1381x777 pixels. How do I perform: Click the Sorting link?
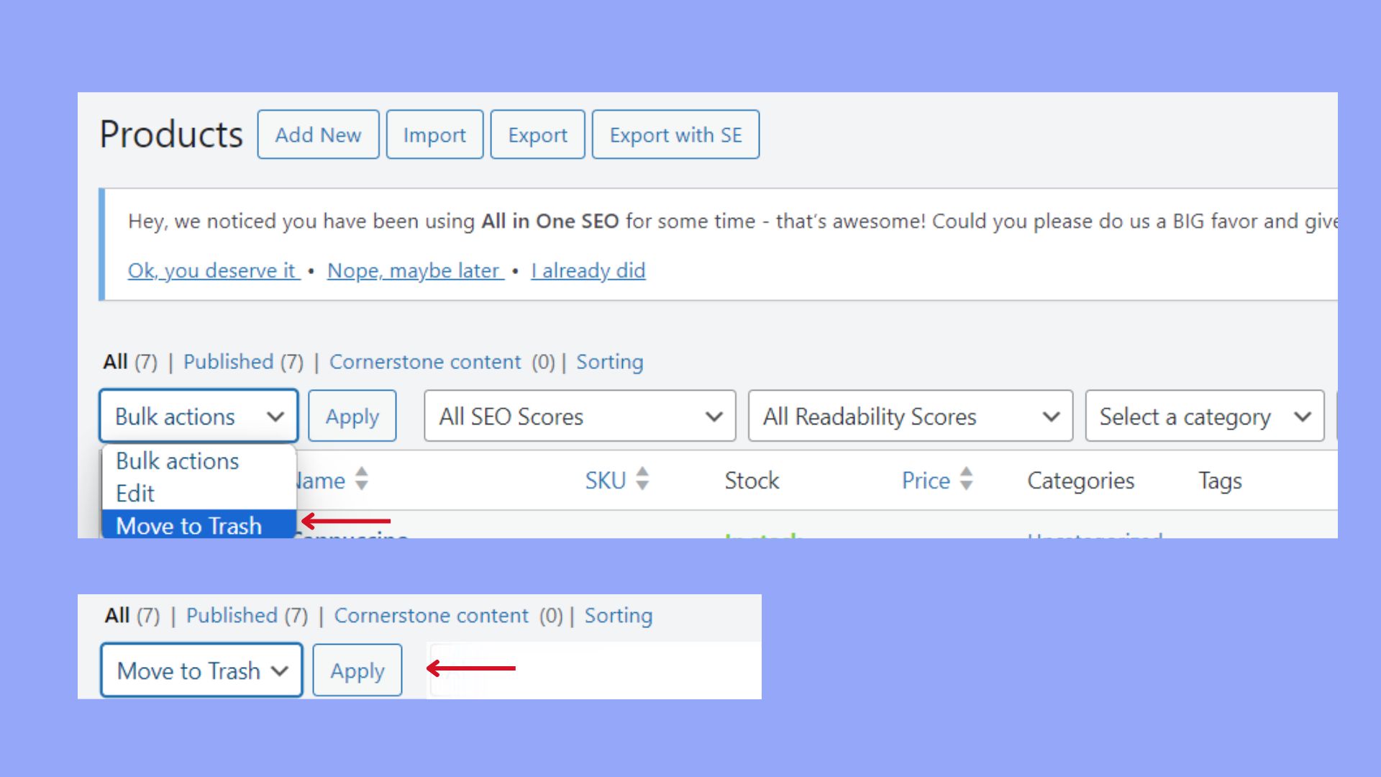[x=609, y=362]
